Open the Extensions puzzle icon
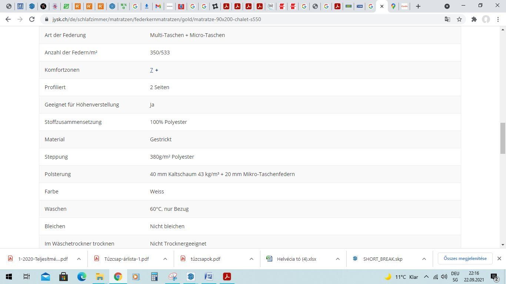This screenshot has width=506, height=284. click(x=474, y=19)
